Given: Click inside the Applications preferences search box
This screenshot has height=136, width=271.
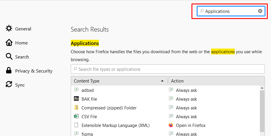Looking at the screenshot, I should click(x=231, y=11).
